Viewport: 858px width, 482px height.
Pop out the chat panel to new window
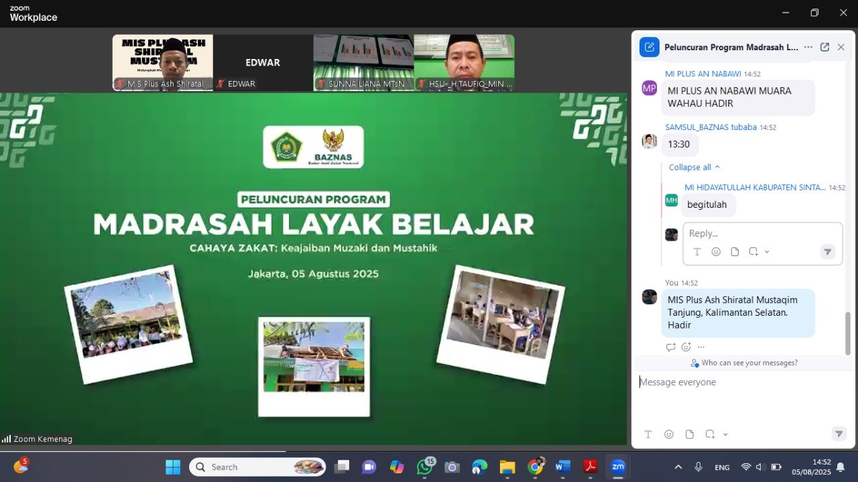tap(824, 47)
